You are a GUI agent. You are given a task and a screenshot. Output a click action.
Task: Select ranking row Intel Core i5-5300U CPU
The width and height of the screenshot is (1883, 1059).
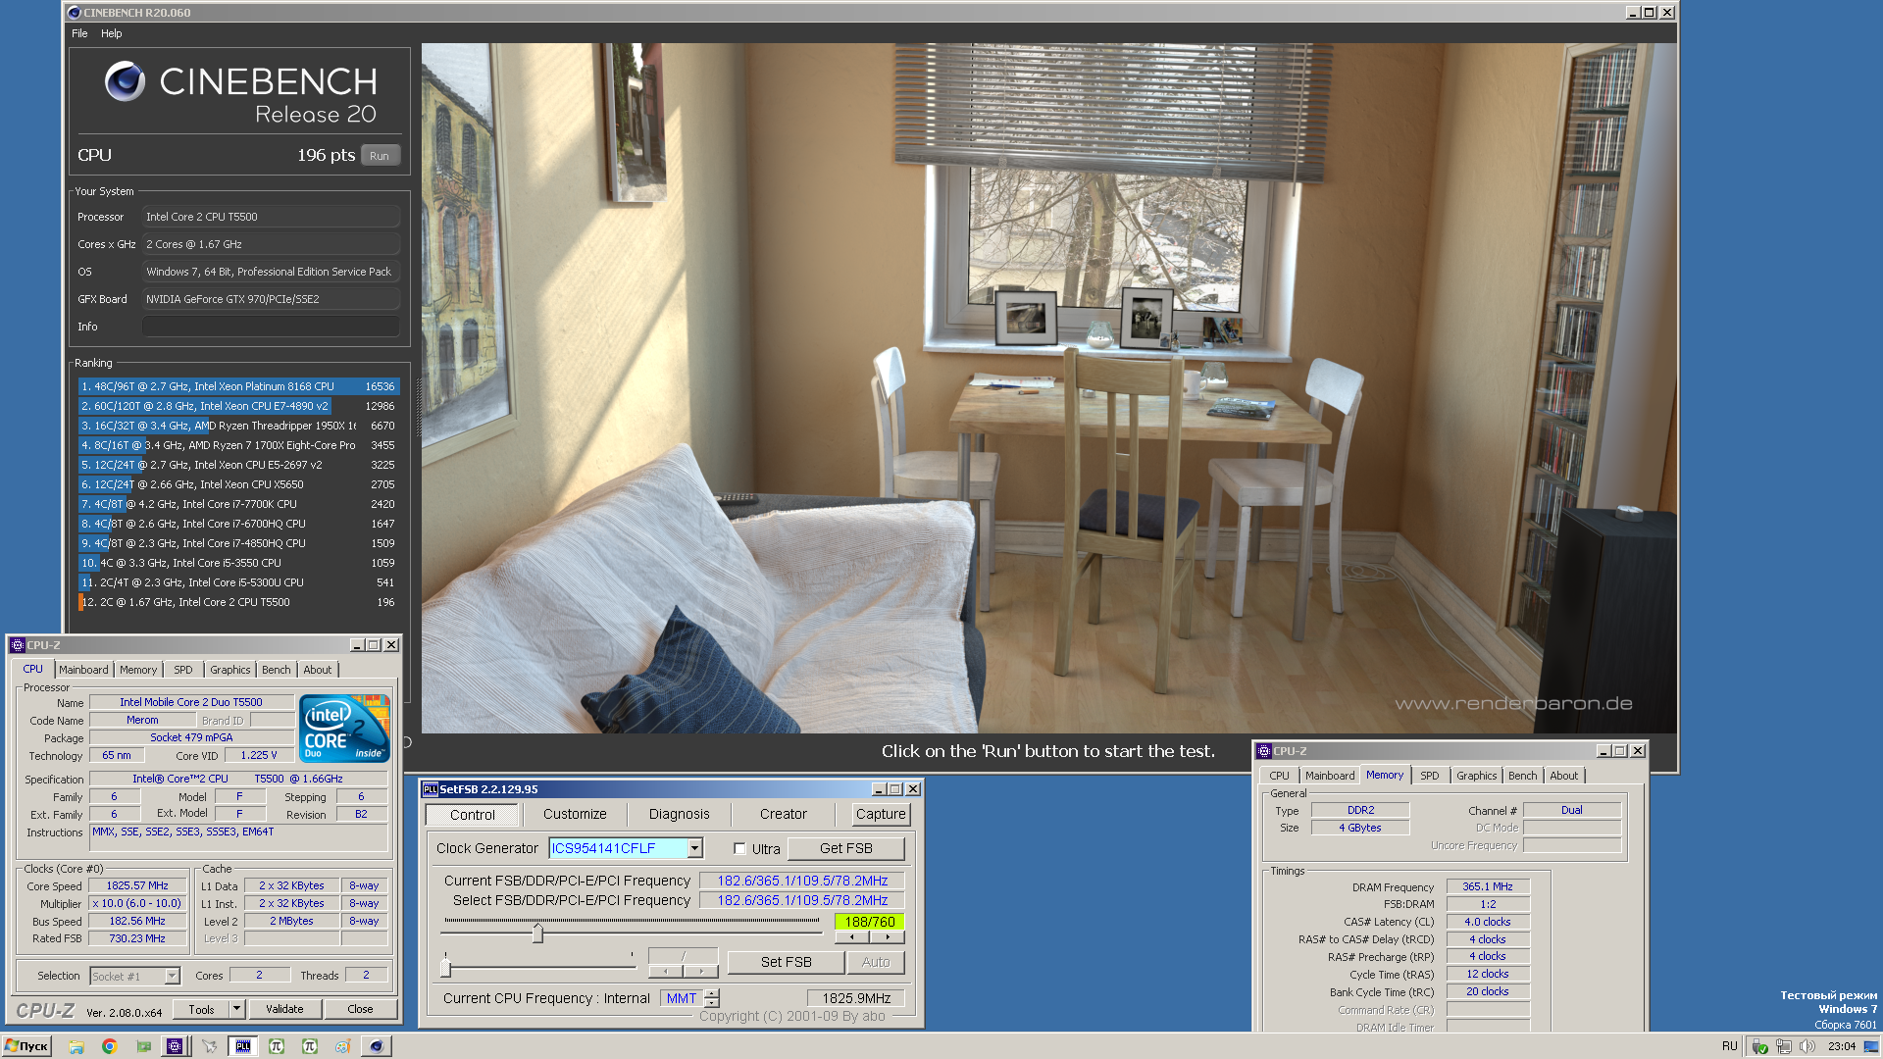[238, 582]
